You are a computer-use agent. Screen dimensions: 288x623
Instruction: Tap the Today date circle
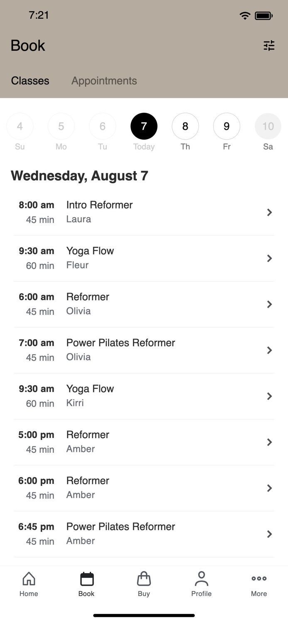tap(144, 126)
